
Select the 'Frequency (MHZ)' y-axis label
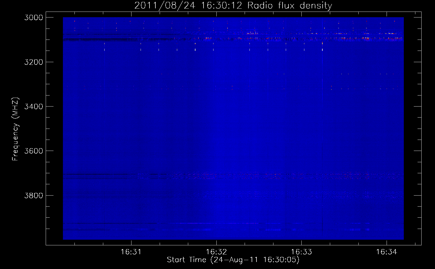point(16,129)
